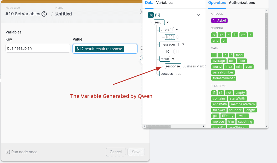Select the response variable in tree

pos(173,66)
